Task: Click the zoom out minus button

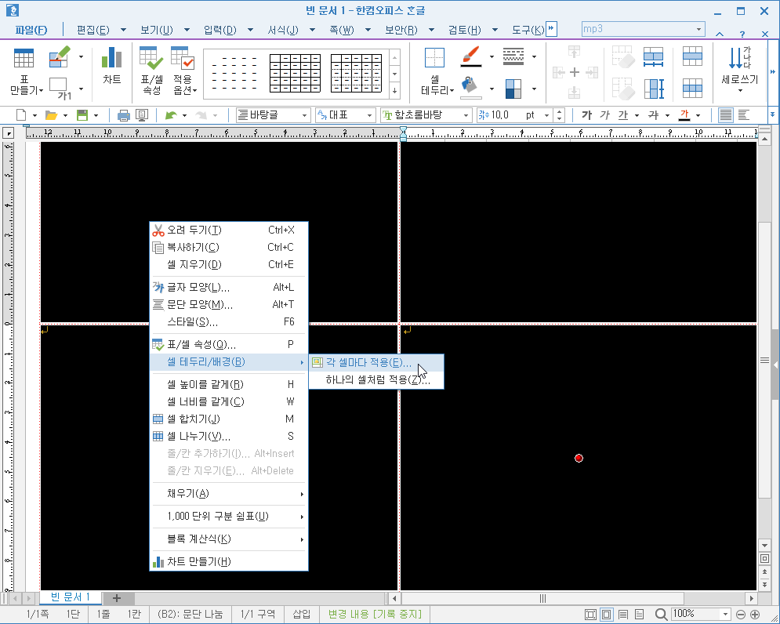Action: pyautogui.click(x=740, y=615)
